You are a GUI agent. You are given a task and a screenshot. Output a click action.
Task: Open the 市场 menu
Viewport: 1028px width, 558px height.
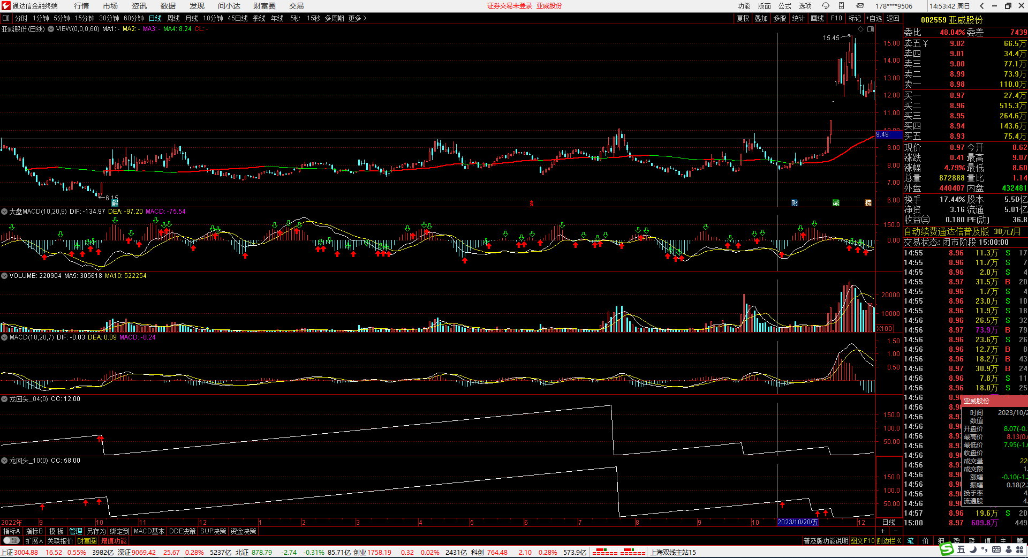[110, 6]
